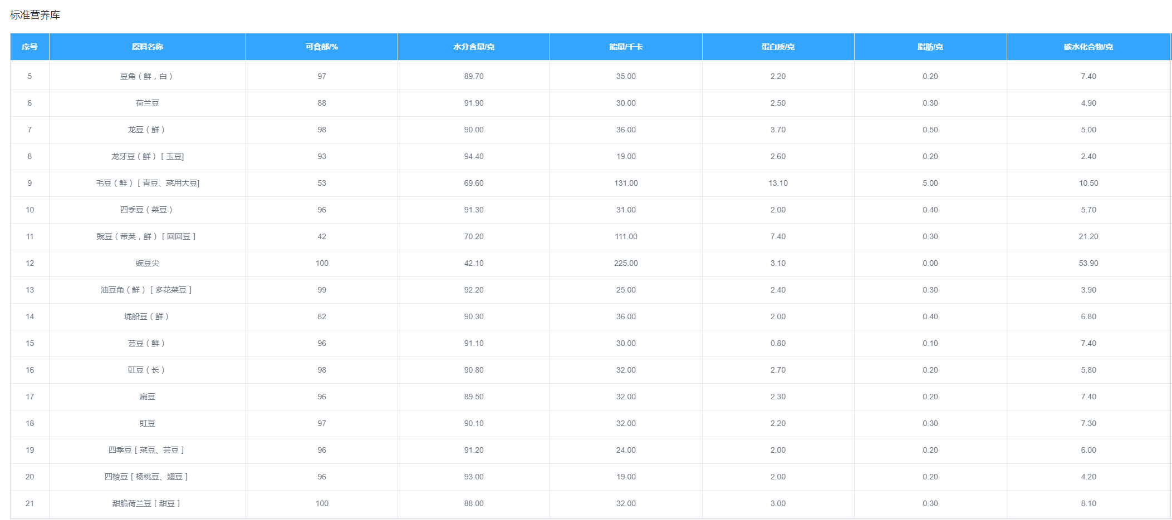This screenshot has height=520, width=1172.
Task: Click the 蛋白质/克 column header
Action: 778,47
